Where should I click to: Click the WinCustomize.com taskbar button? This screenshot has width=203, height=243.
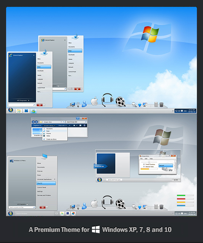(x=114, y=180)
